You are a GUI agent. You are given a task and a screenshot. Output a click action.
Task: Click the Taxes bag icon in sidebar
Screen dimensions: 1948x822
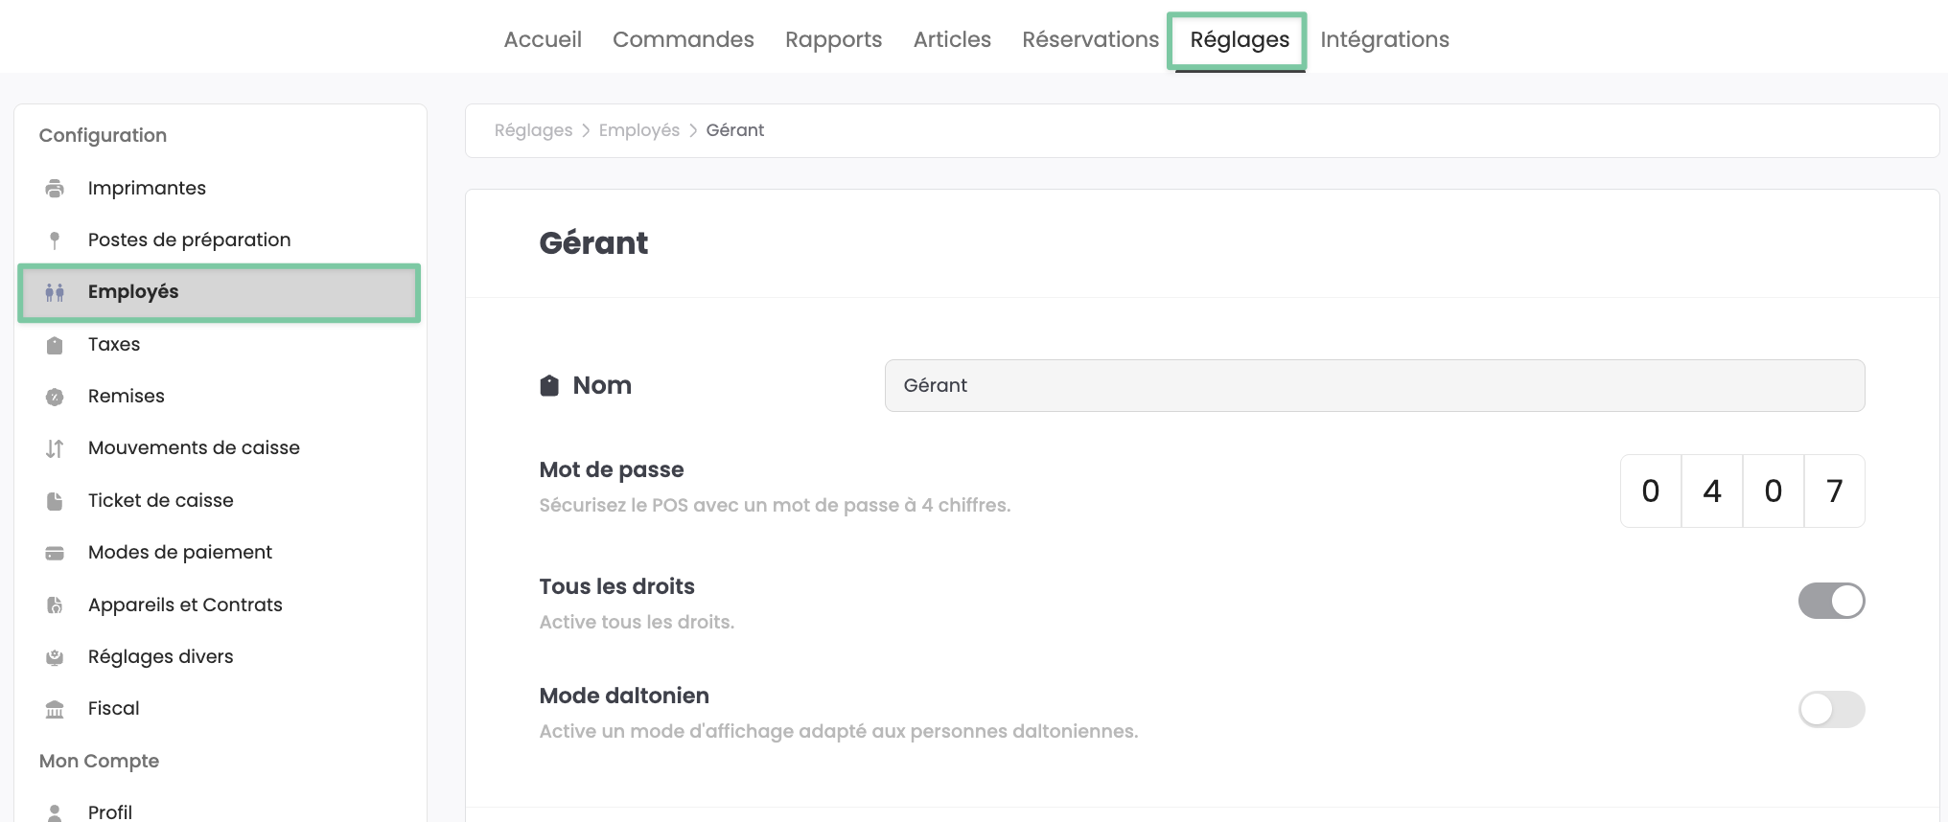55,345
